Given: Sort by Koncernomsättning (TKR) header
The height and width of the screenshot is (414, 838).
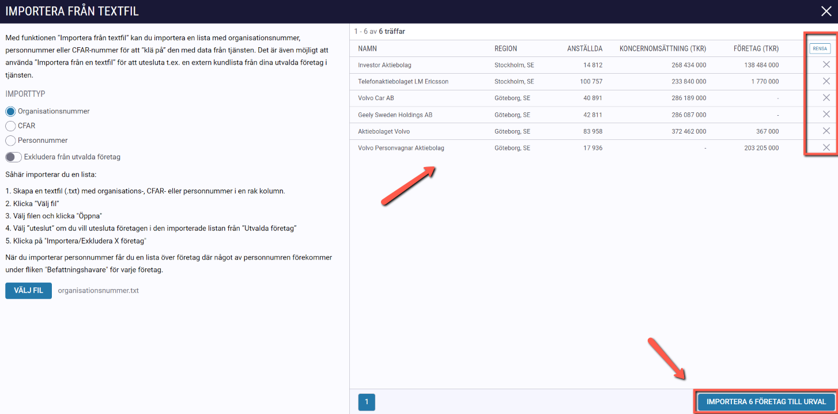Looking at the screenshot, I should 663,48.
